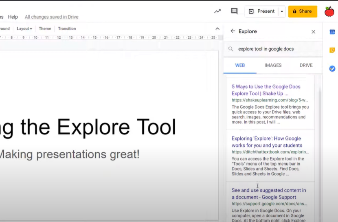
Task: Close the Explore panel
Action: (x=313, y=32)
